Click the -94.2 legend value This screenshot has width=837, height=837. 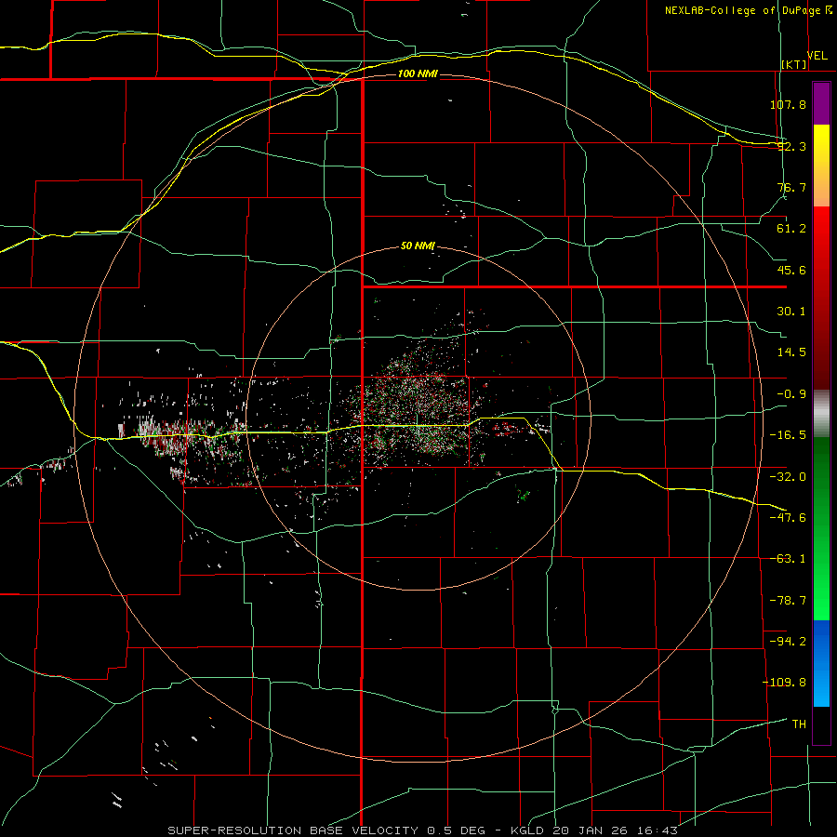pos(788,642)
